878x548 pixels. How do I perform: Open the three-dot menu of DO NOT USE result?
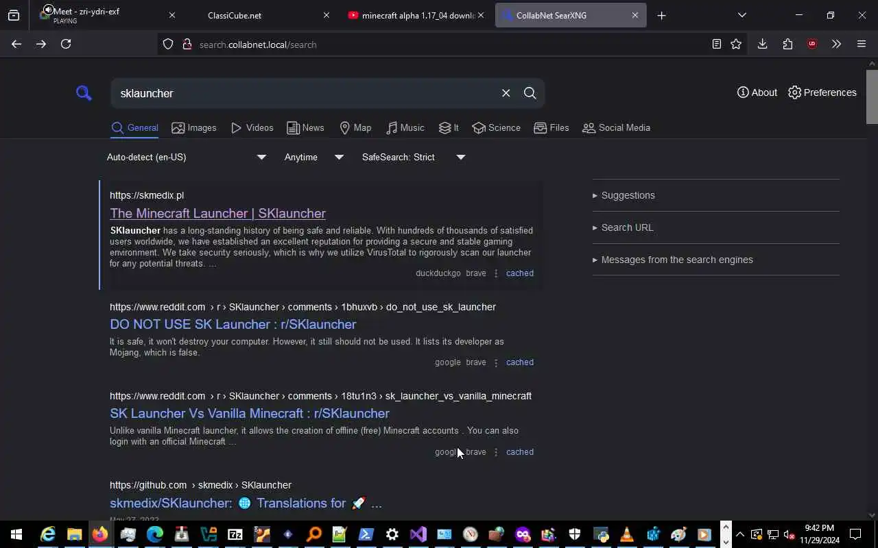point(496,362)
